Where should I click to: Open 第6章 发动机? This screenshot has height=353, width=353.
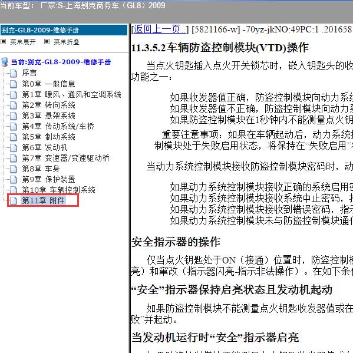[45, 147]
